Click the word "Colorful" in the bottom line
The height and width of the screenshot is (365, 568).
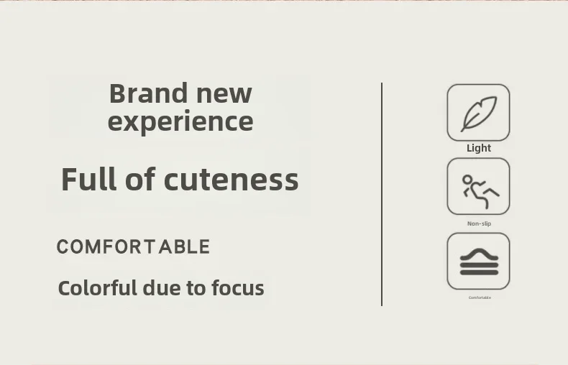pos(97,288)
